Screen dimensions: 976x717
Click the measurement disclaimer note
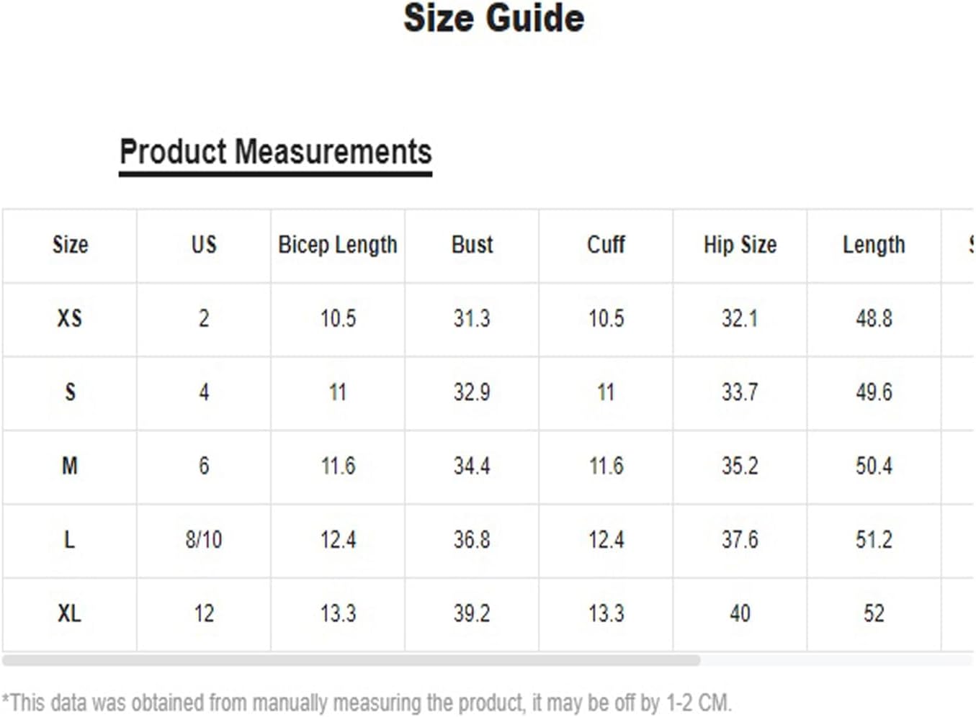(x=367, y=702)
